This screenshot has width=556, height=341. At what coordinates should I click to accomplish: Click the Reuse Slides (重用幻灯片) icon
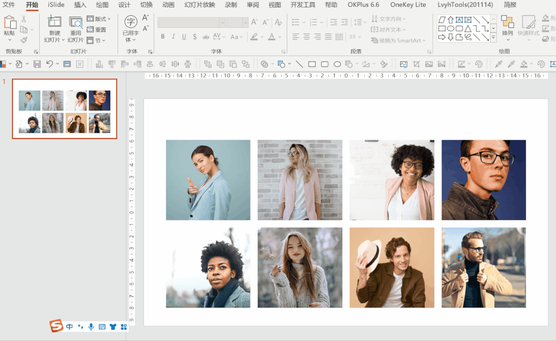[76, 22]
